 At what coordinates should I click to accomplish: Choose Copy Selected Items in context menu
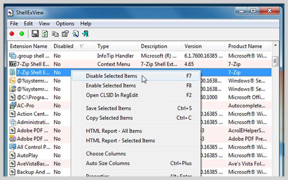136,118
